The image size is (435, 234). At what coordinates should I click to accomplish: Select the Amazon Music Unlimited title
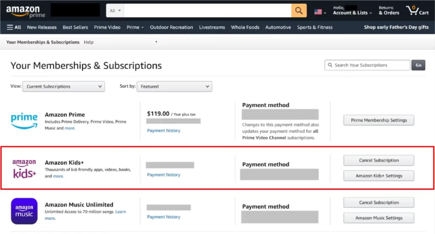(x=79, y=205)
